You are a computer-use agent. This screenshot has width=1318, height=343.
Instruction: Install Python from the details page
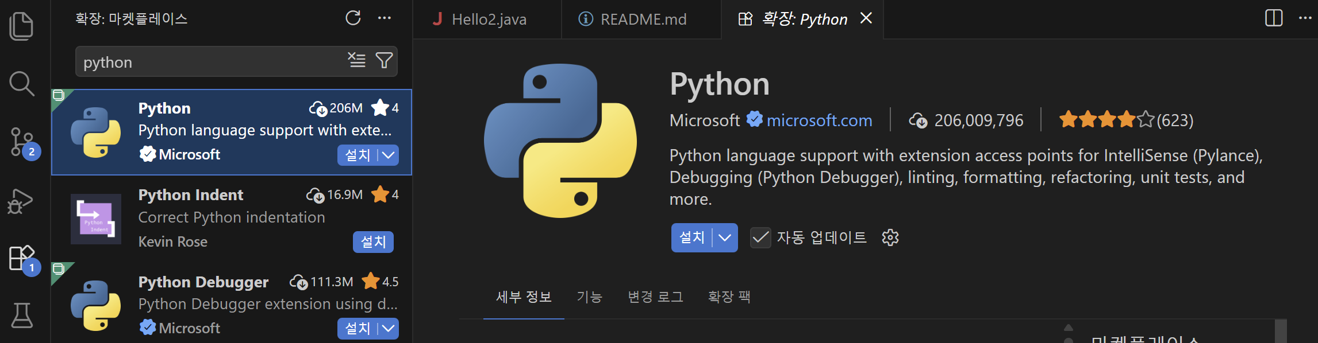(x=692, y=237)
